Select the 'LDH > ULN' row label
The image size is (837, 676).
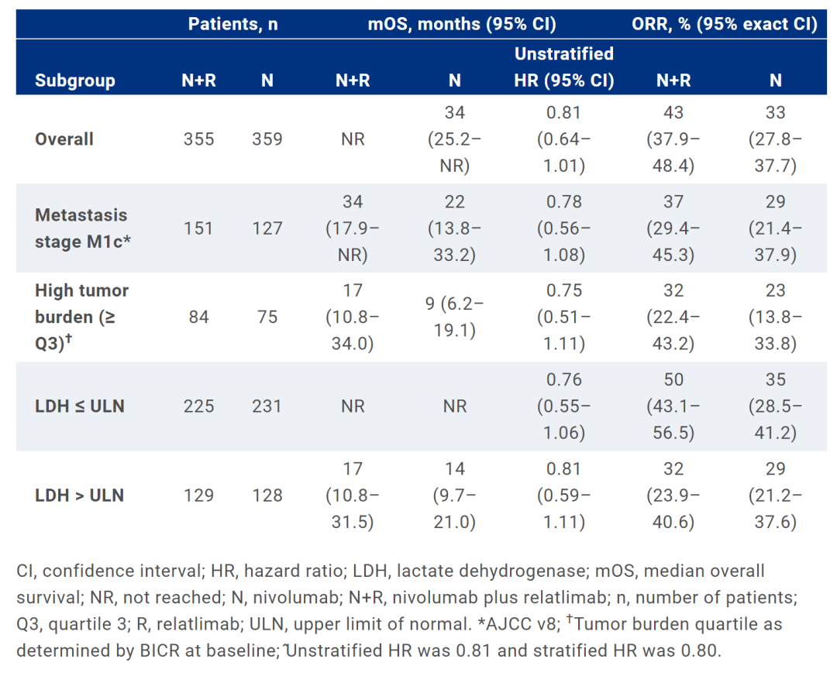click(x=80, y=495)
